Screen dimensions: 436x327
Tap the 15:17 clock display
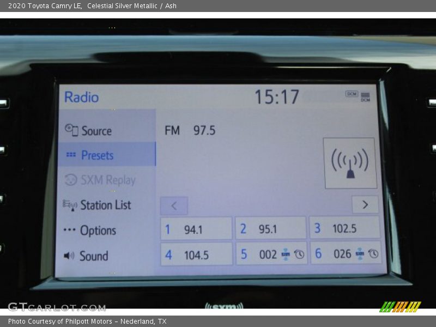click(277, 97)
